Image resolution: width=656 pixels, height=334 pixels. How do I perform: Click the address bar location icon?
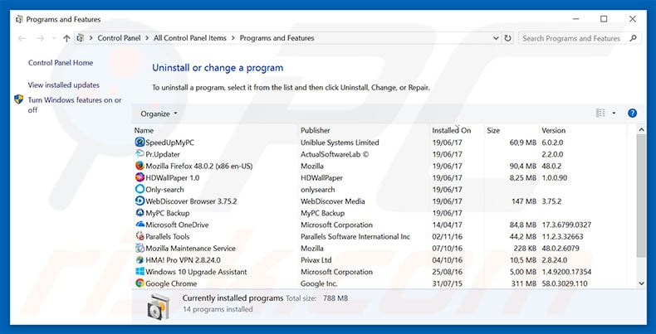[x=81, y=38]
